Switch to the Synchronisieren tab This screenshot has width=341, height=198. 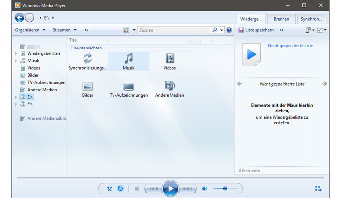point(312,19)
